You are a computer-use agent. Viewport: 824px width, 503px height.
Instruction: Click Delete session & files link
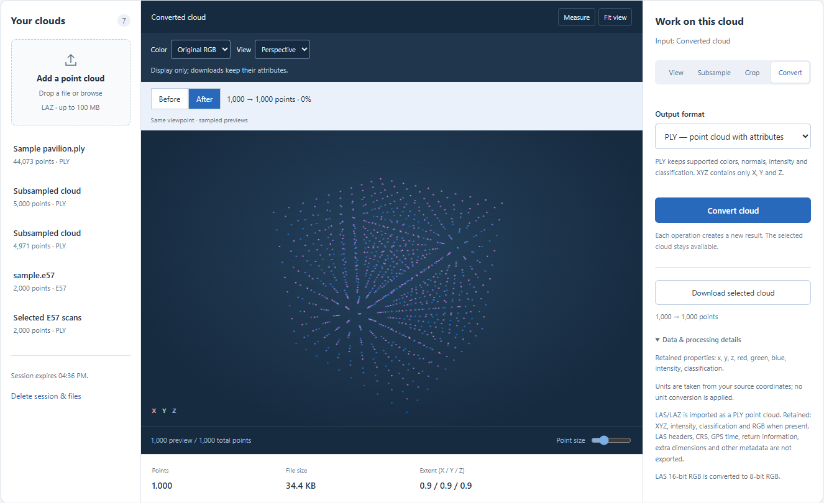(46, 396)
